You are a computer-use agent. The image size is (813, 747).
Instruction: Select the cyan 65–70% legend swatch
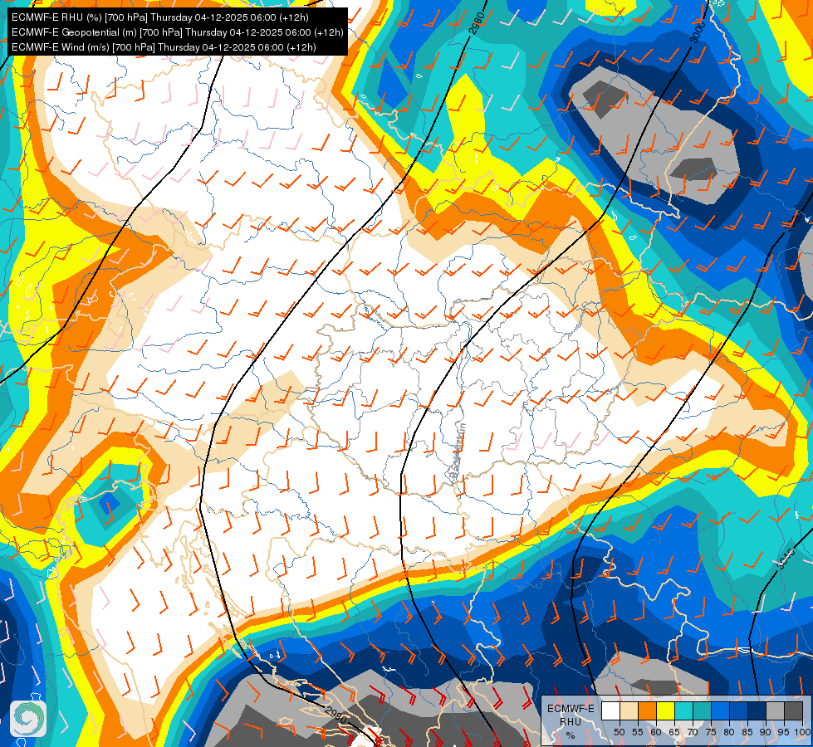[x=684, y=711]
